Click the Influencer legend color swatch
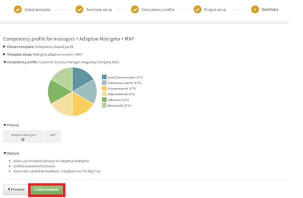This screenshot has height=198, width=303. pyautogui.click(x=104, y=100)
